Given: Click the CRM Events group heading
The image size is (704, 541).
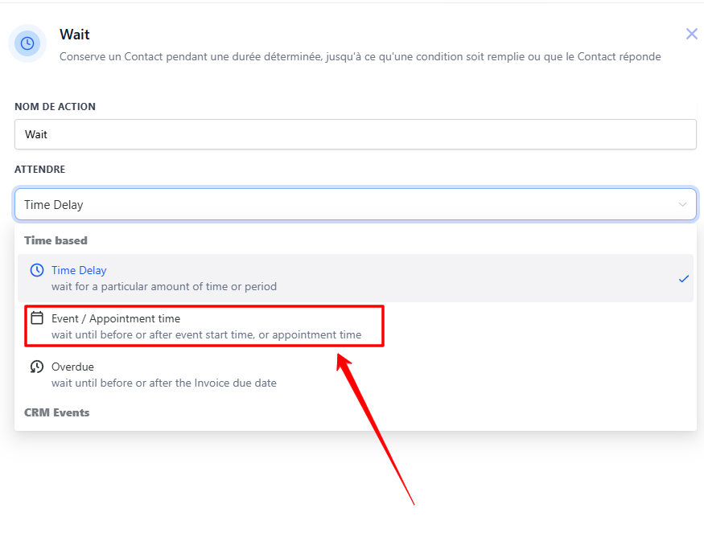Looking at the screenshot, I should point(56,412).
